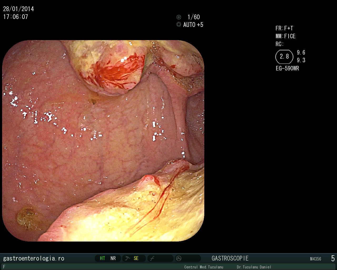Viewport: 337px width, 270px height.
Task: Click the Centrul Med.Tuculanu text
Action: (x=204, y=267)
